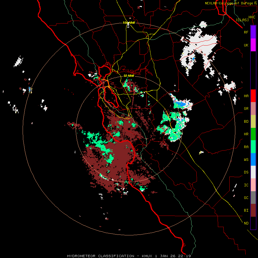Click the 50 NMI range ring label
Image resolution: width=258 pixels, height=258 pixels.
[x=129, y=76]
